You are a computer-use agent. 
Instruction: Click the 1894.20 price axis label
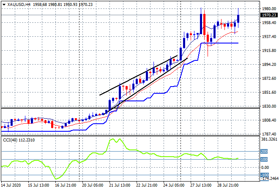pyautogui.click(x=269, y=64)
